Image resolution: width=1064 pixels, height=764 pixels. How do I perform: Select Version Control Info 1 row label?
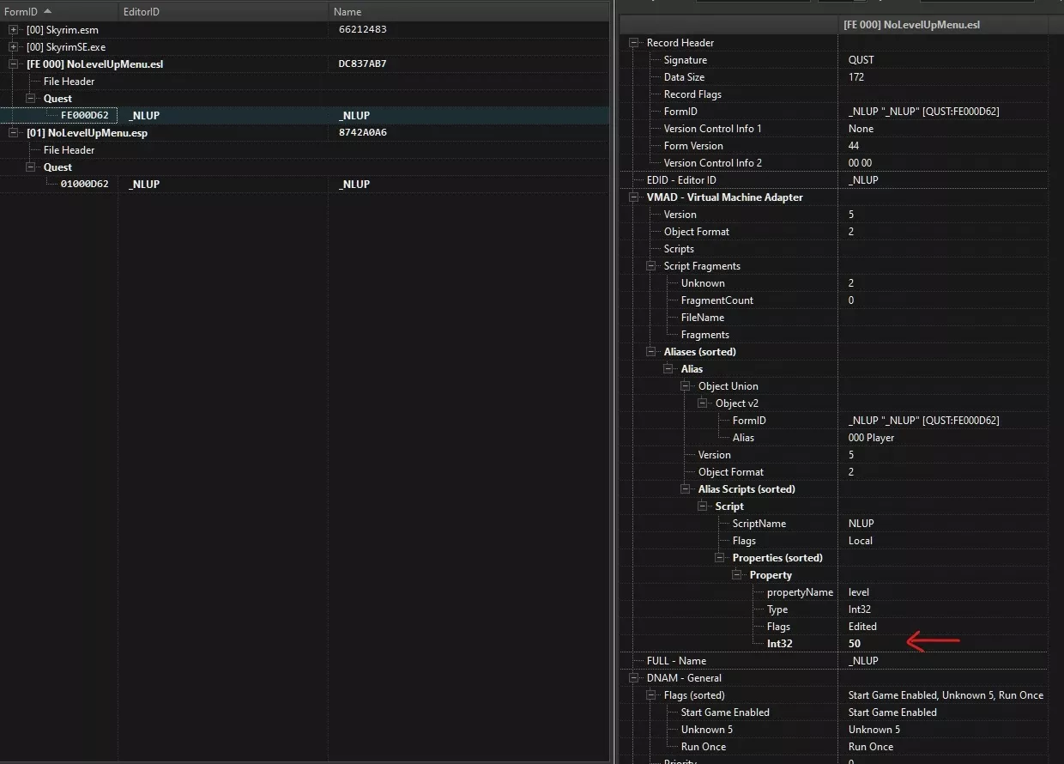point(712,129)
